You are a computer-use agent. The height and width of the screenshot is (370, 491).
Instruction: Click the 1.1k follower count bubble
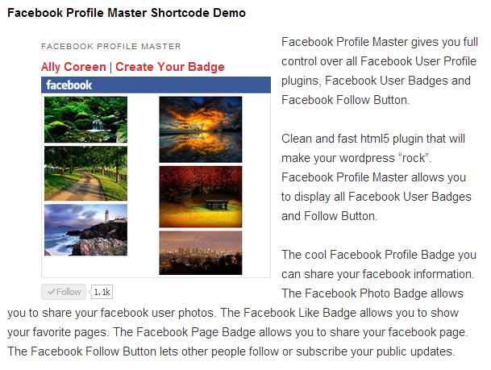(102, 292)
